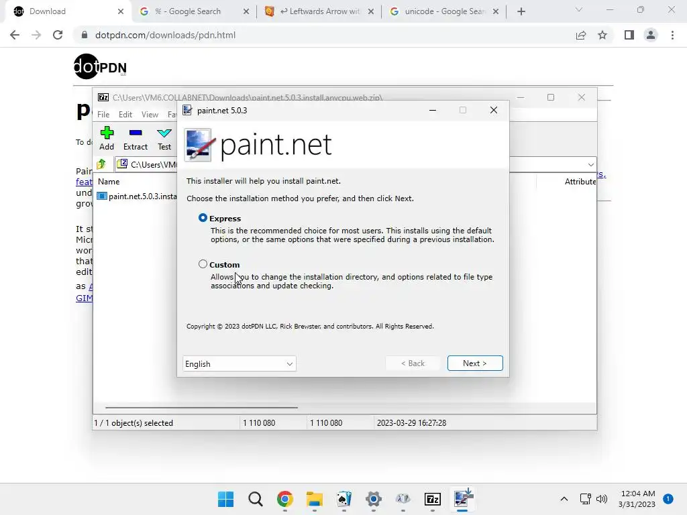Open Windows Search from the taskbar
Screen dimensions: 687x515
[x=256, y=499]
